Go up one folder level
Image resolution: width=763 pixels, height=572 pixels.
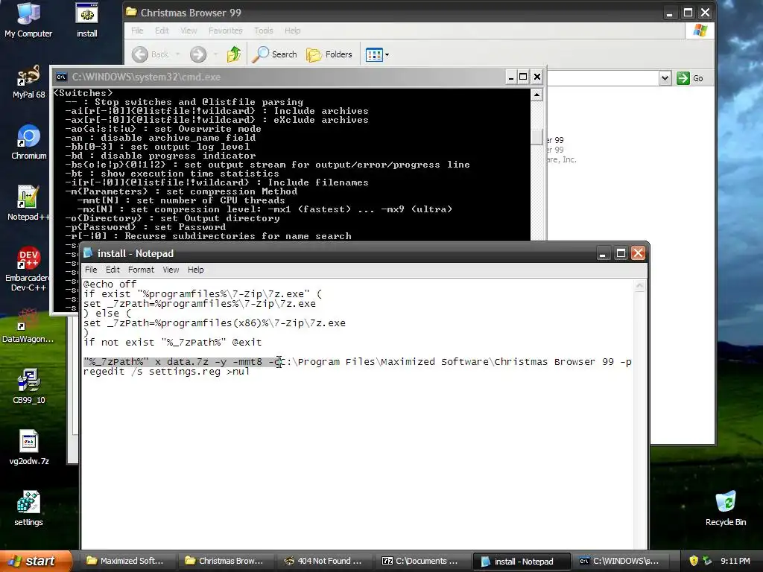[x=234, y=54]
